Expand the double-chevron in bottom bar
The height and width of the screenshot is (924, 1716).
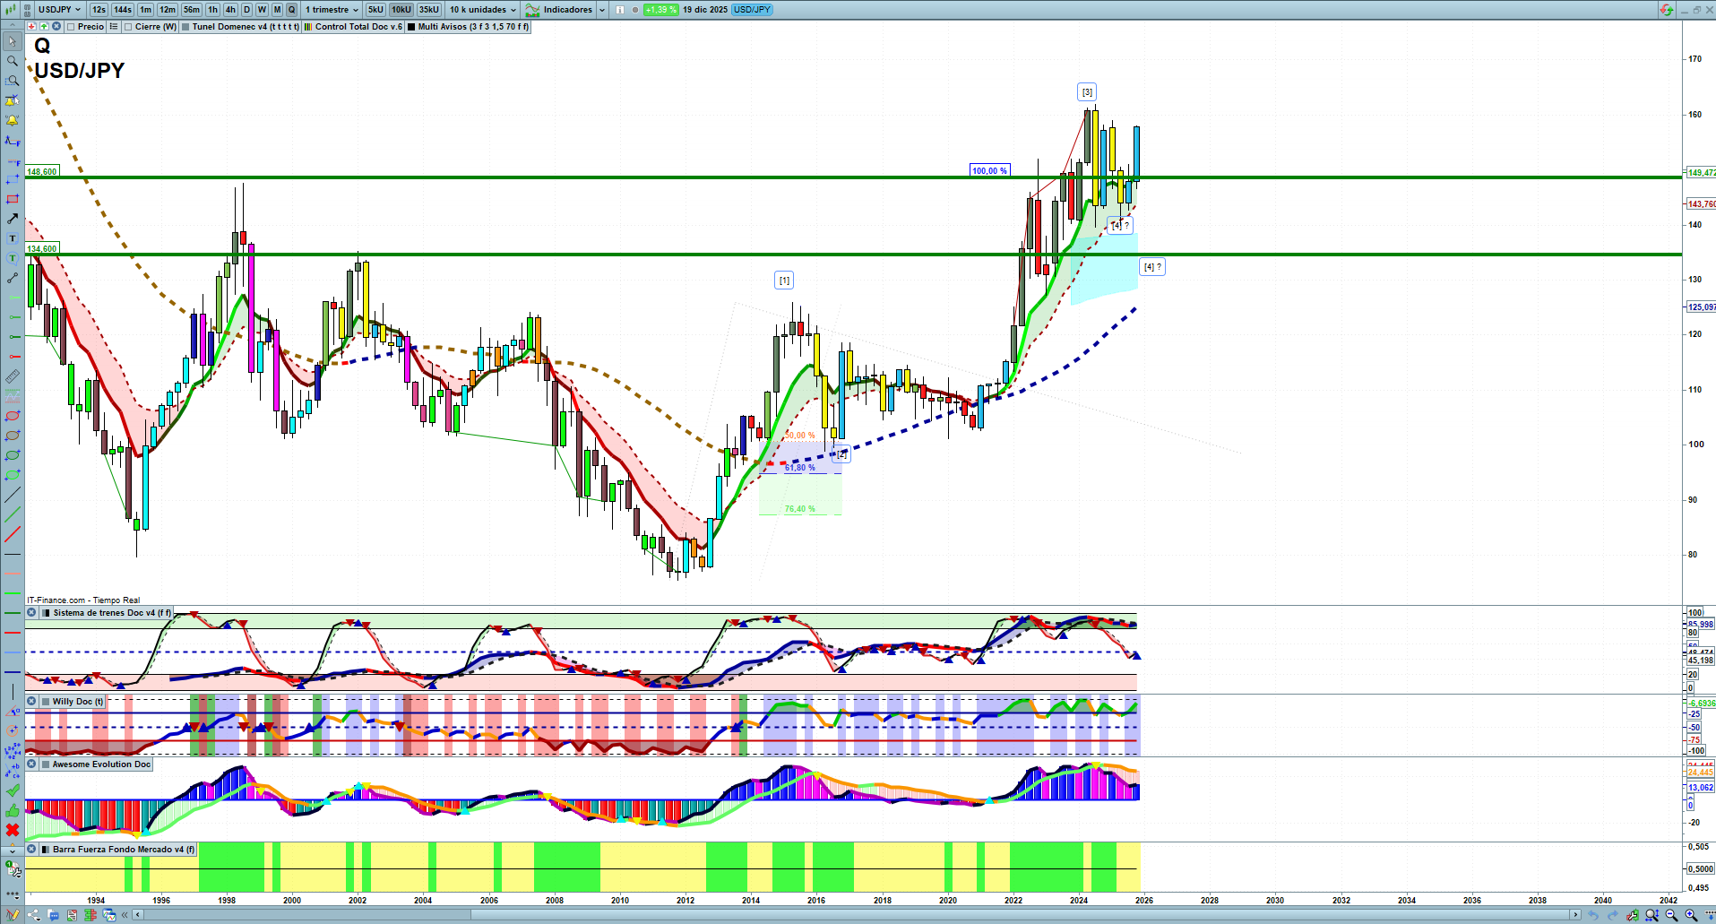pos(125,915)
